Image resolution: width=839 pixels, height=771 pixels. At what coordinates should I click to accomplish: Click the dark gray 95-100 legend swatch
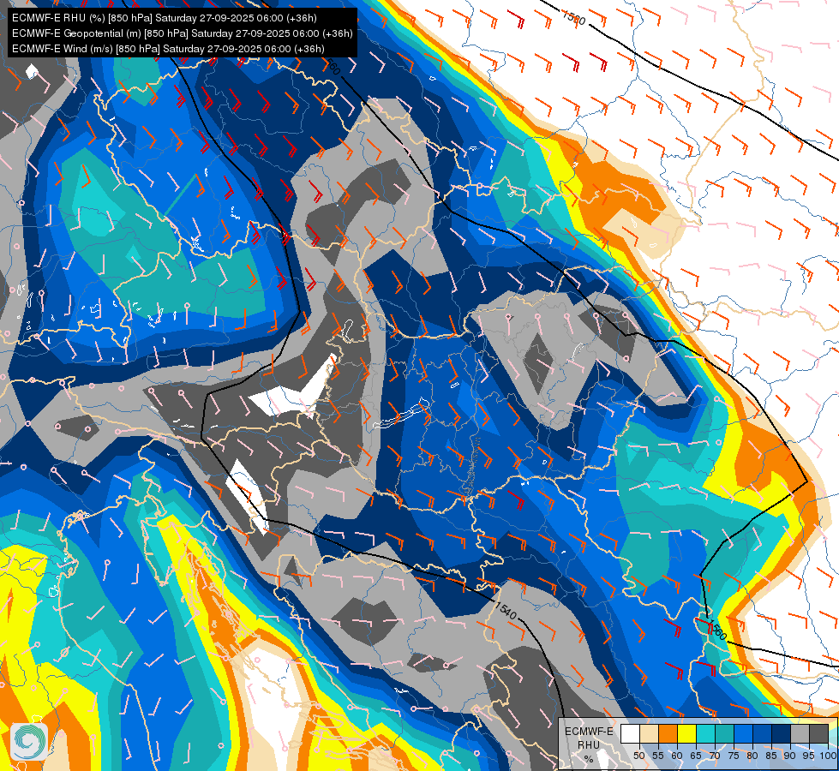(818, 734)
